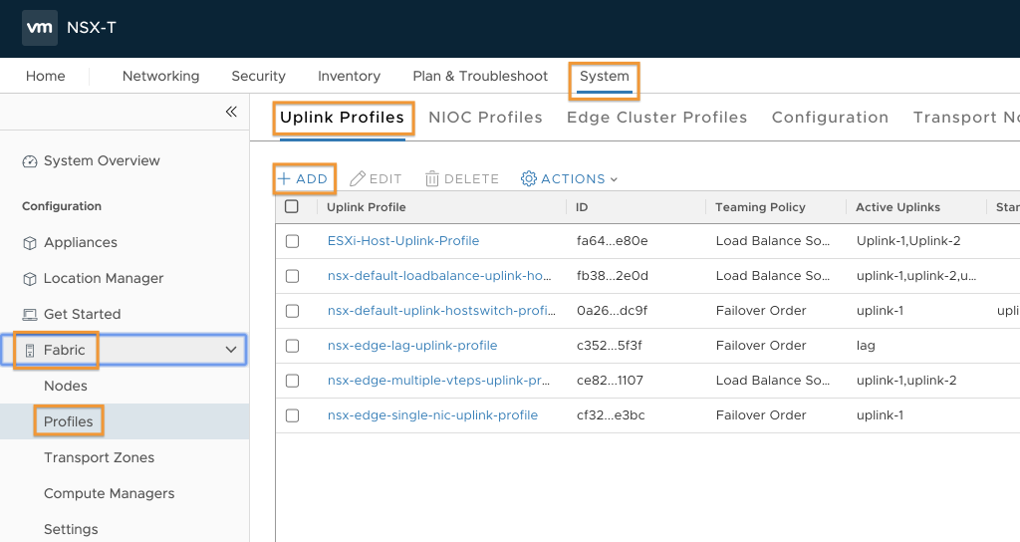1020x542 pixels.
Task: Sort by Uplink Profile column header
Action: 367,207
